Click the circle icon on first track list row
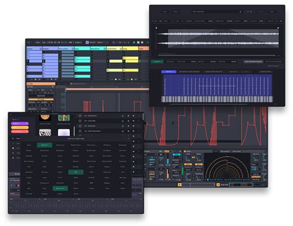 coord(80,116)
